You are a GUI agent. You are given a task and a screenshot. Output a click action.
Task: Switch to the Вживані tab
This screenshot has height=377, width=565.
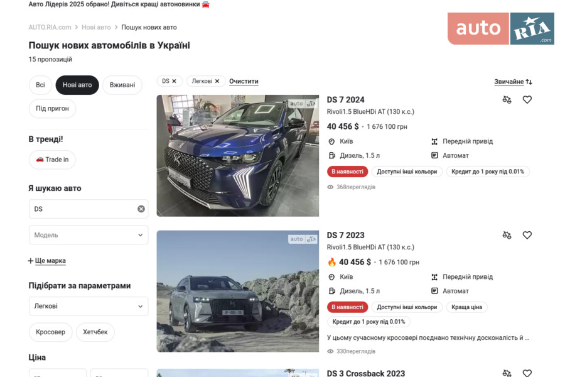122,85
